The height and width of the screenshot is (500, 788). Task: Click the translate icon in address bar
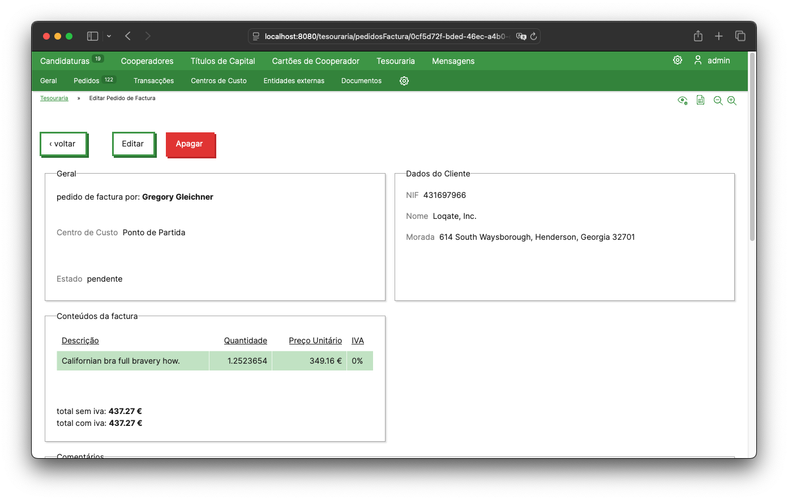(521, 36)
